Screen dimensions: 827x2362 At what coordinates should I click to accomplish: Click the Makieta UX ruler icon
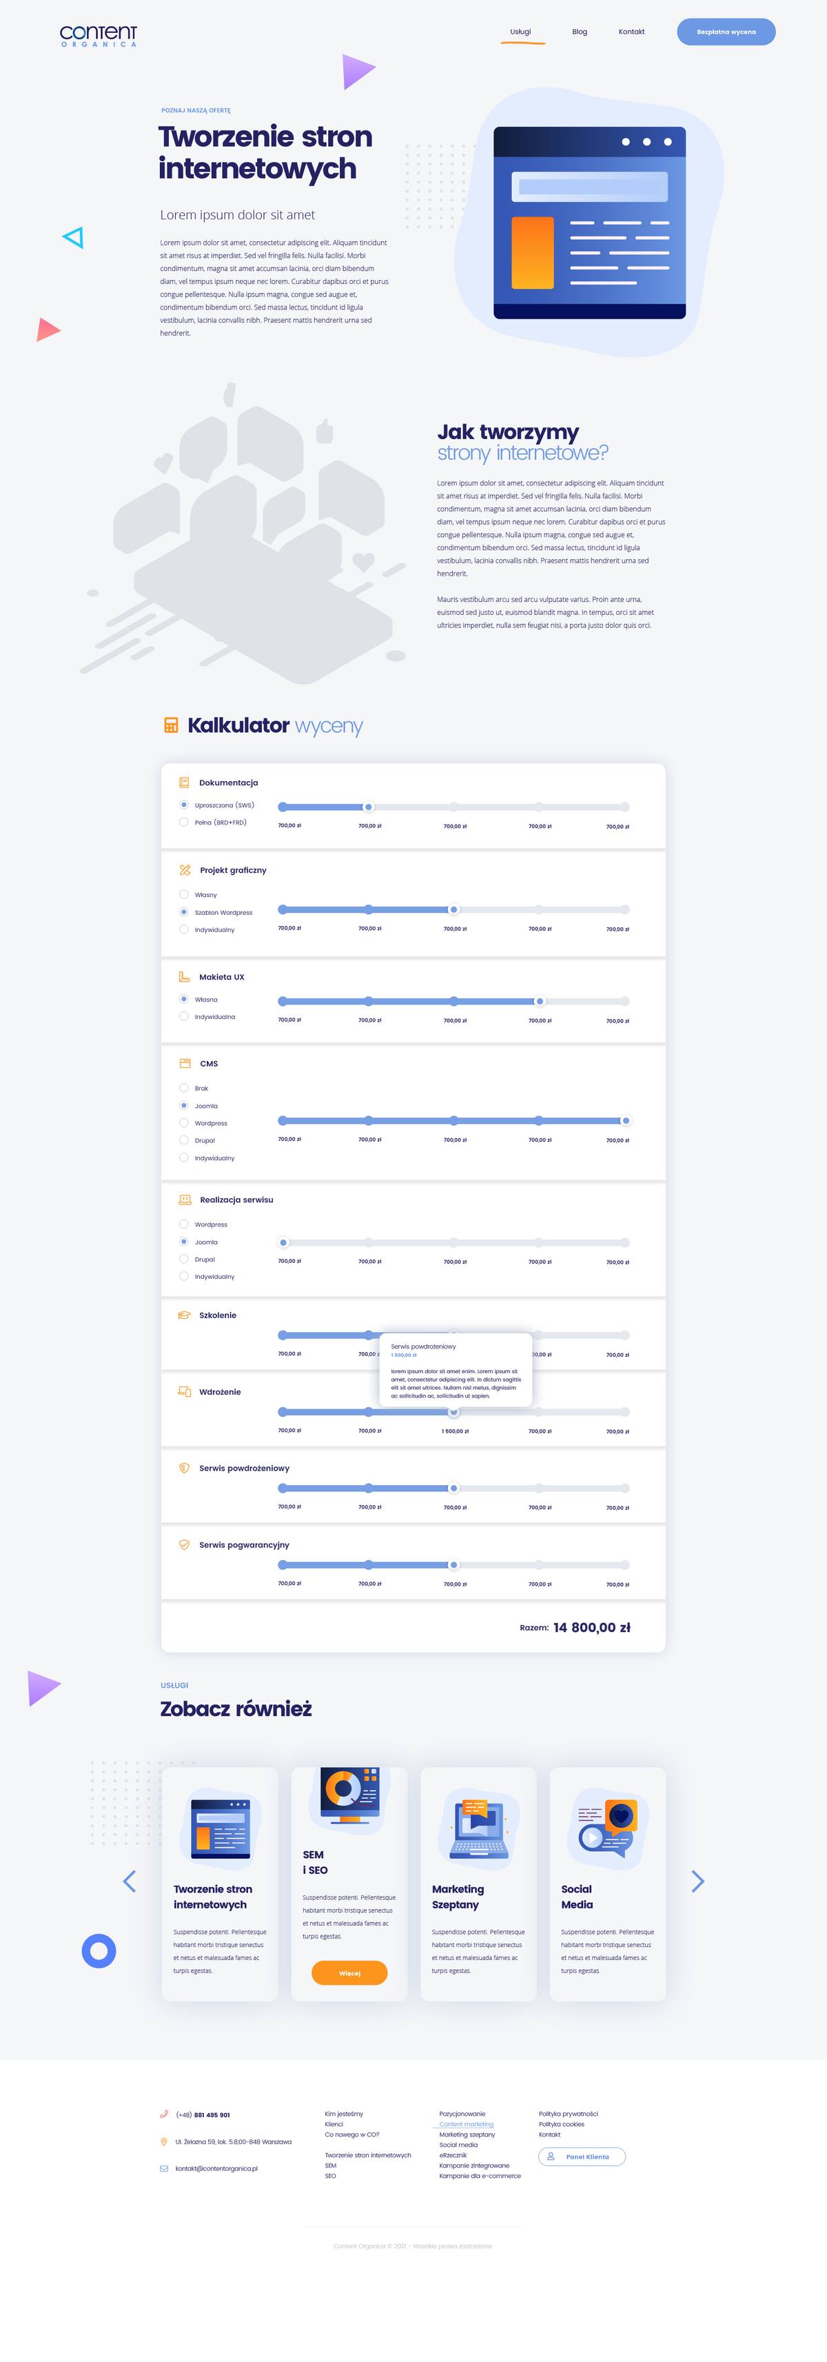coord(183,976)
